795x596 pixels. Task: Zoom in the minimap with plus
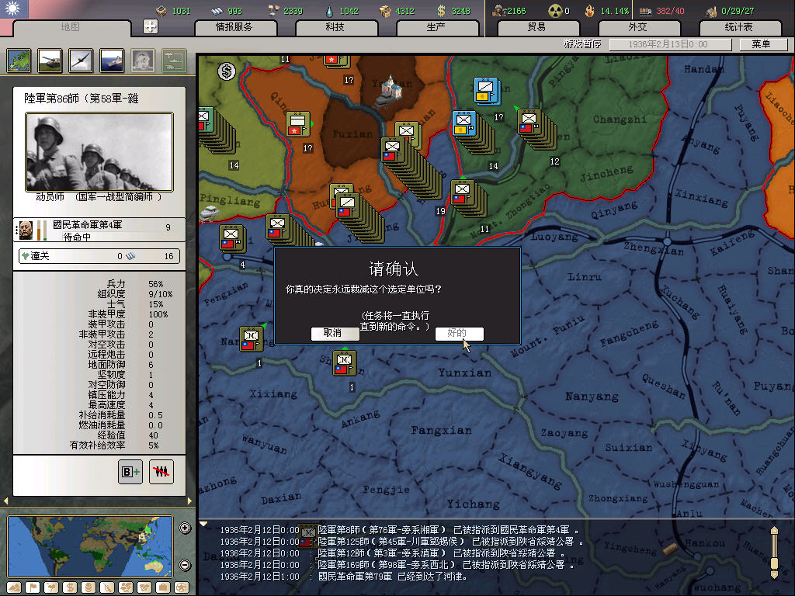tap(185, 528)
